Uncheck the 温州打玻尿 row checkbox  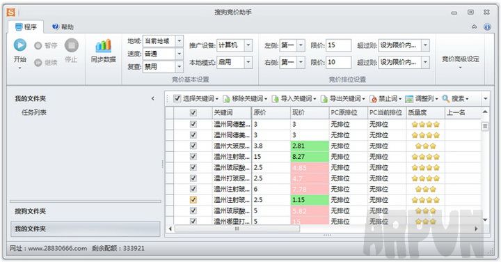(193, 178)
